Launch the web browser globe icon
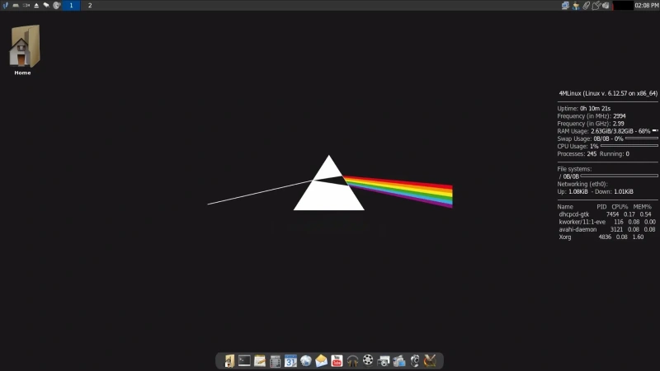 click(x=306, y=360)
